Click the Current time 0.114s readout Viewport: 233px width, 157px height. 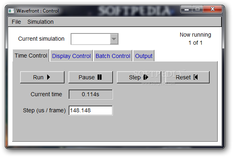pyautogui.click(x=90, y=94)
